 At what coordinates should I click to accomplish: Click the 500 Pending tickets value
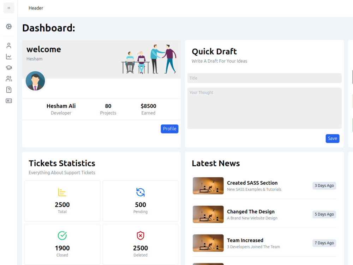[x=140, y=205]
